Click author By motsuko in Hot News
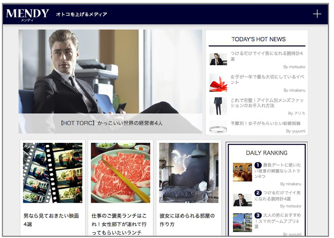334x238 pixels. (294, 67)
